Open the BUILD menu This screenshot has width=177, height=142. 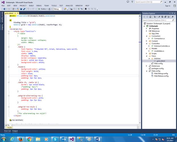coord(31,5)
